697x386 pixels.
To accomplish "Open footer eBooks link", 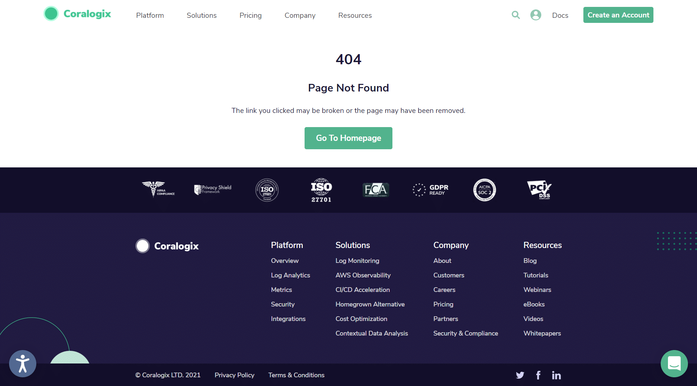I will 534,304.
